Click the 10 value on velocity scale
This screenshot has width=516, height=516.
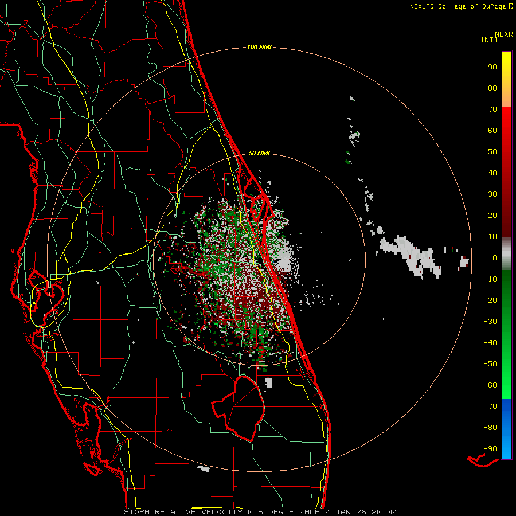click(x=492, y=237)
